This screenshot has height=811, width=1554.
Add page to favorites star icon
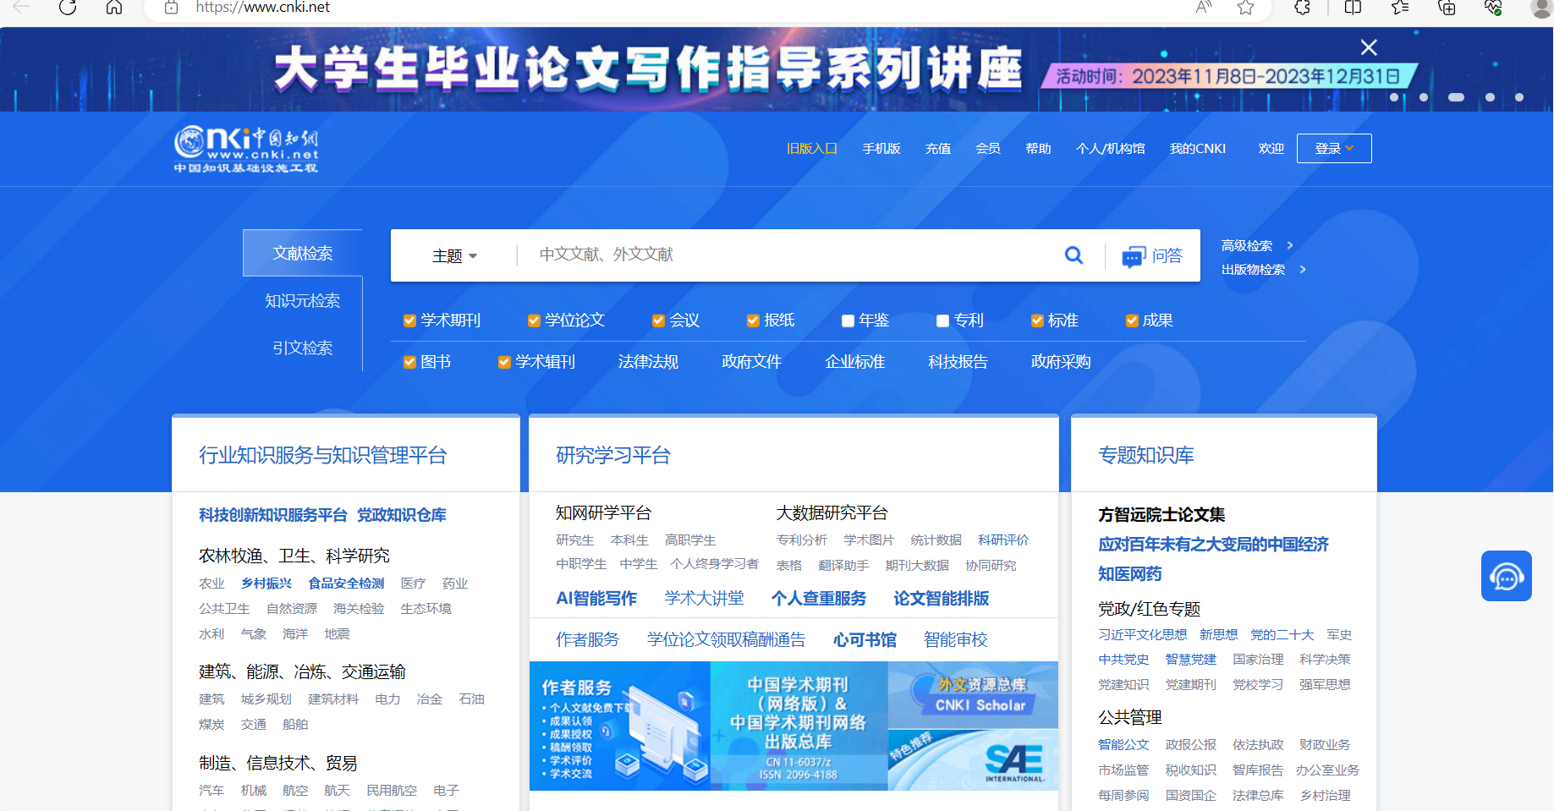click(x=1245, y=8)
